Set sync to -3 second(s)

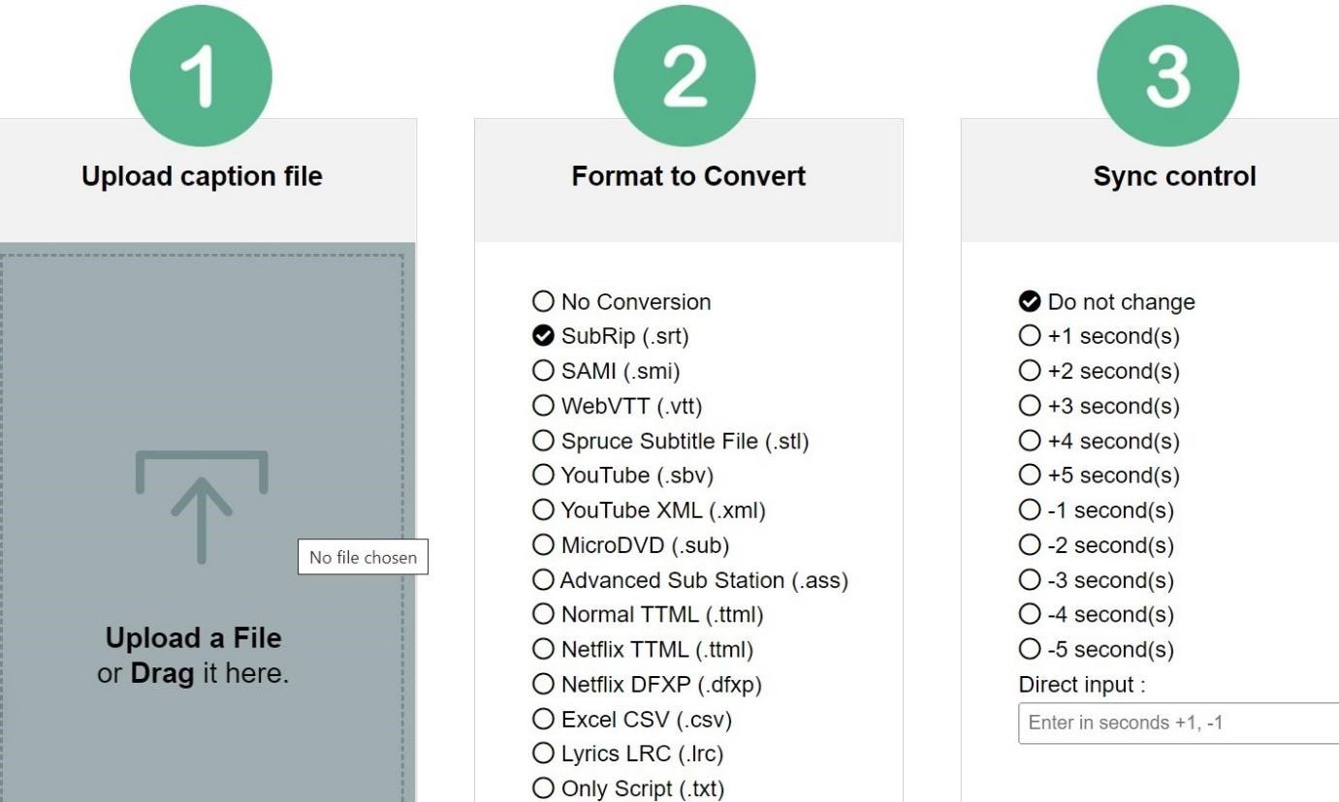pyautogui.click(x=1030, y=580)
